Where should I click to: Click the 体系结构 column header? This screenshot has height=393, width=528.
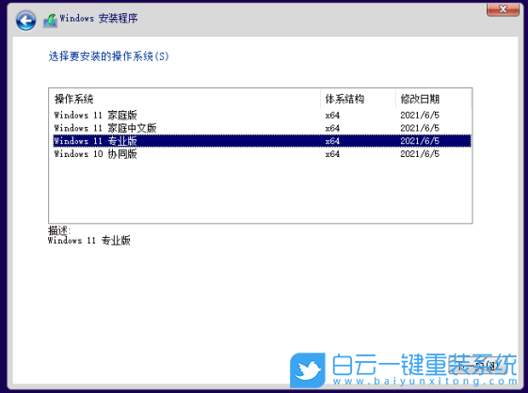coord(358,99)
